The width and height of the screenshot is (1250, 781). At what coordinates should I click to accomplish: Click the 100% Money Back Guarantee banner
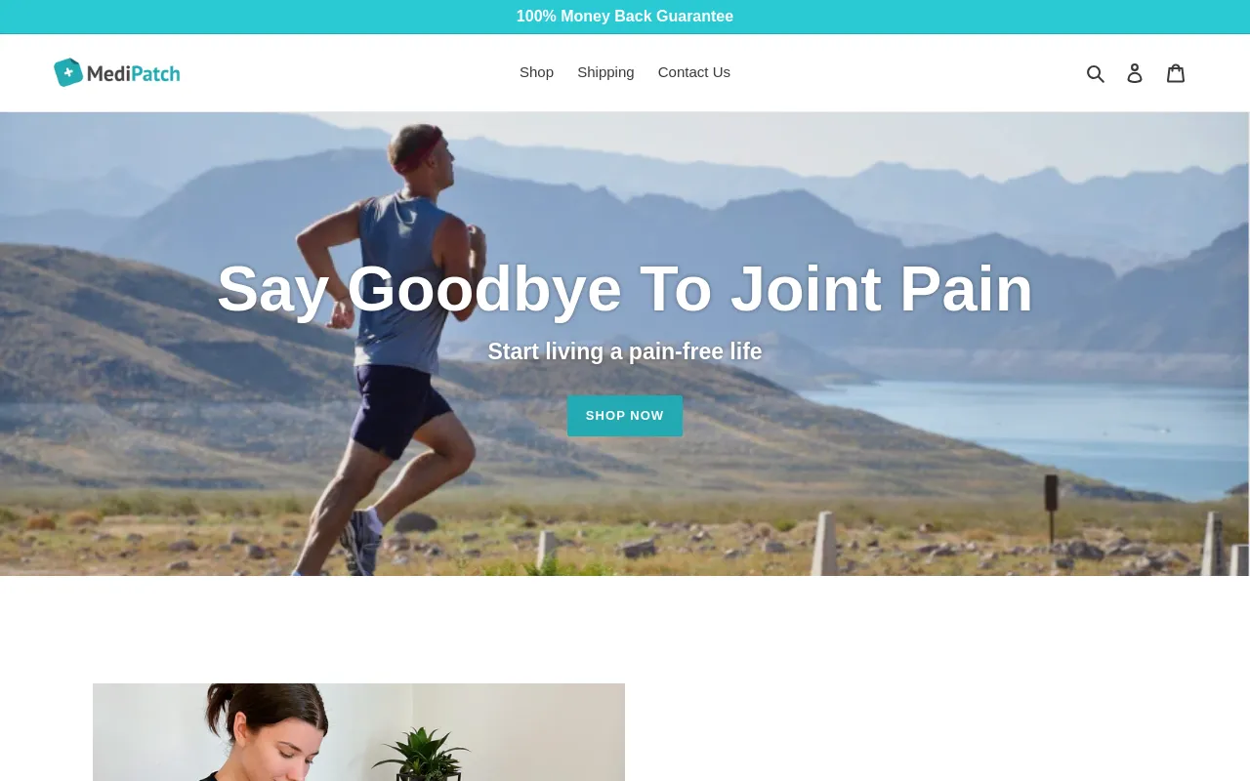[x=625, y=17]
